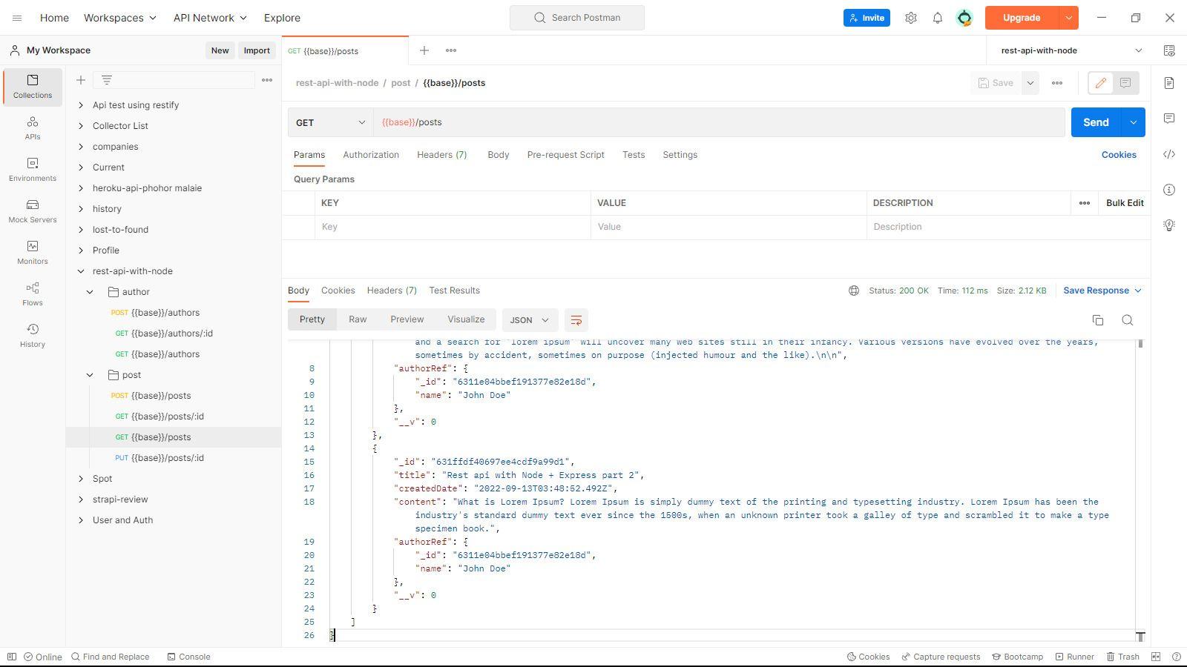Expand the Collector List collection
The image size is (1187, 667).
coord(81,126)
